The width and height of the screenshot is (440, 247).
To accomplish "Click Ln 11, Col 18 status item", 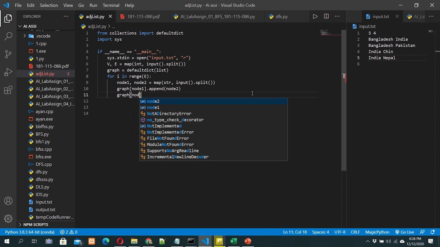I will [x=295, y=232].
